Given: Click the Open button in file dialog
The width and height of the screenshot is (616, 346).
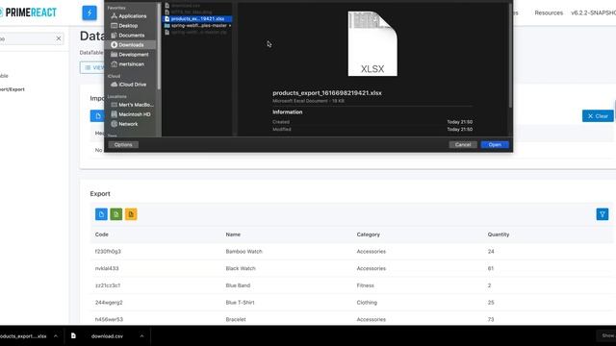Looking at the screenshot, I should [x=495, y=145].
